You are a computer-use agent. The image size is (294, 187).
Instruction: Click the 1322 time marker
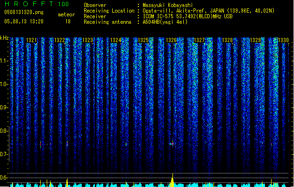(x=59, y=40)
